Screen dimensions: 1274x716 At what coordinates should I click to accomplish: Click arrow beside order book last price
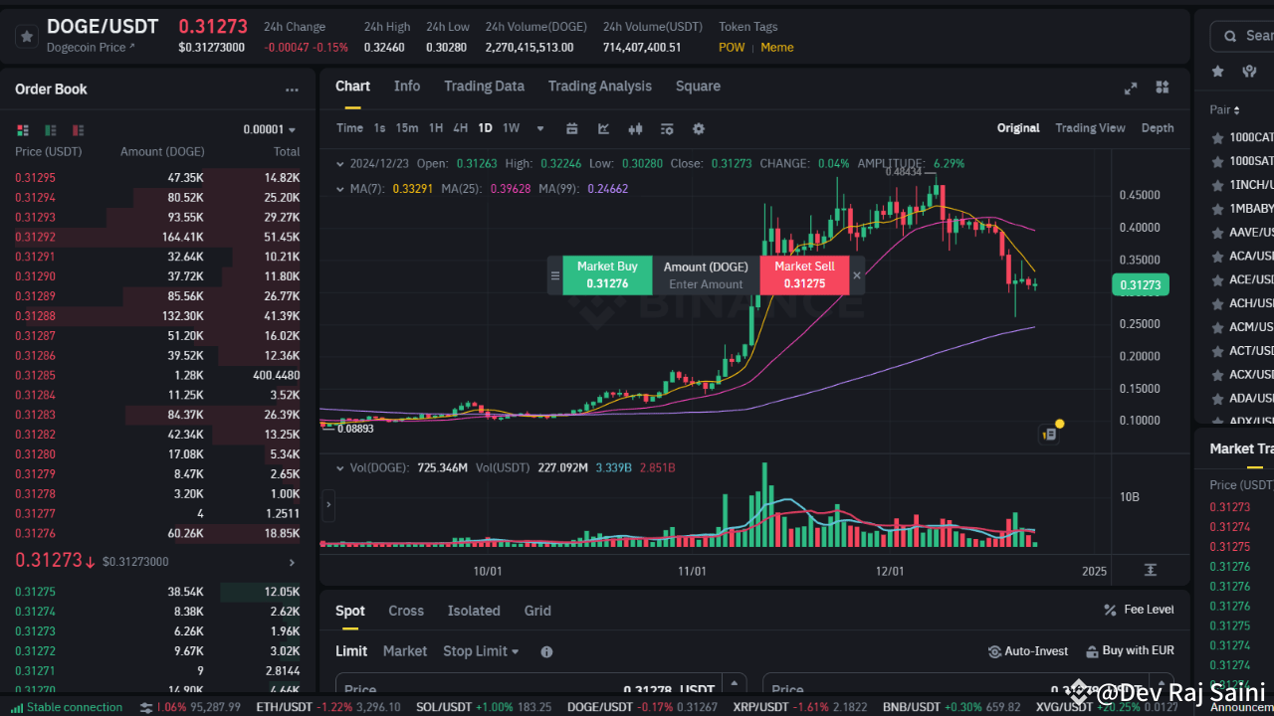pos(292,562)
